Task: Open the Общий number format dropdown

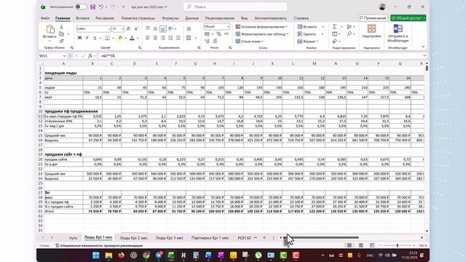Action: tap(228, 27)
